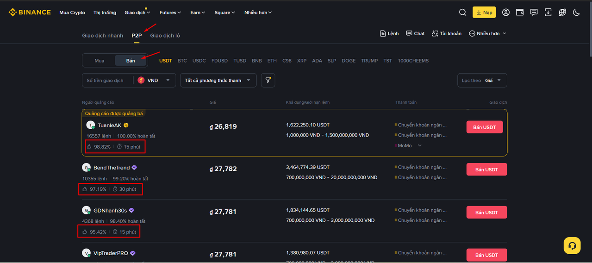Click the search magnifier icon
Screen dimensions: 592x263
coord(462,13)
